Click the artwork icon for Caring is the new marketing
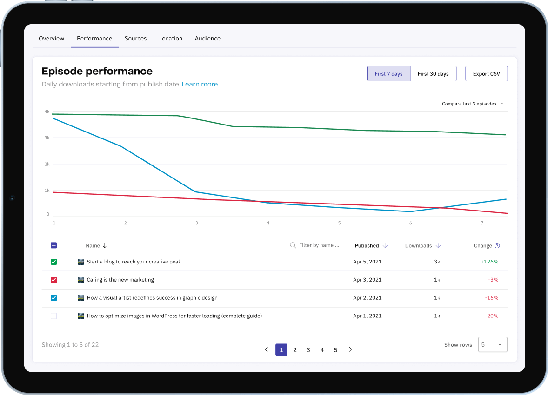Image resolution: width=548 pixels, height=395 pixels. pos(81,280)
